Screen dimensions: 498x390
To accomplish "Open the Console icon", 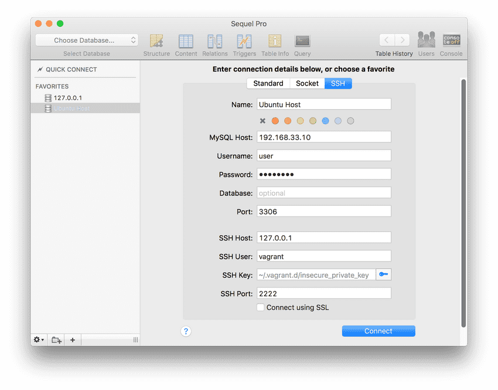I will 451,40.
